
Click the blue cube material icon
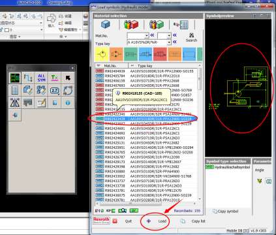pos(106,25)
